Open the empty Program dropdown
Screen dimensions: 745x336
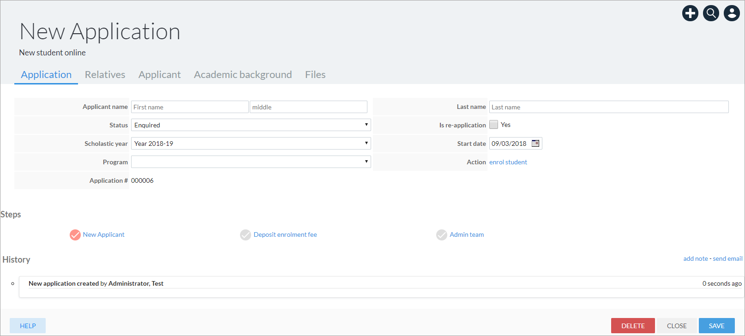(x=251, y=162)
